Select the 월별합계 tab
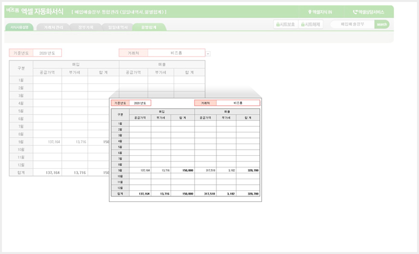Viewport: 419px width, 254px height. click(x=149, y=27)
